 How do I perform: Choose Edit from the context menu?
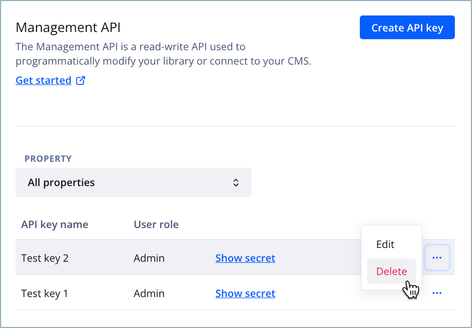(x=385, y=244)
